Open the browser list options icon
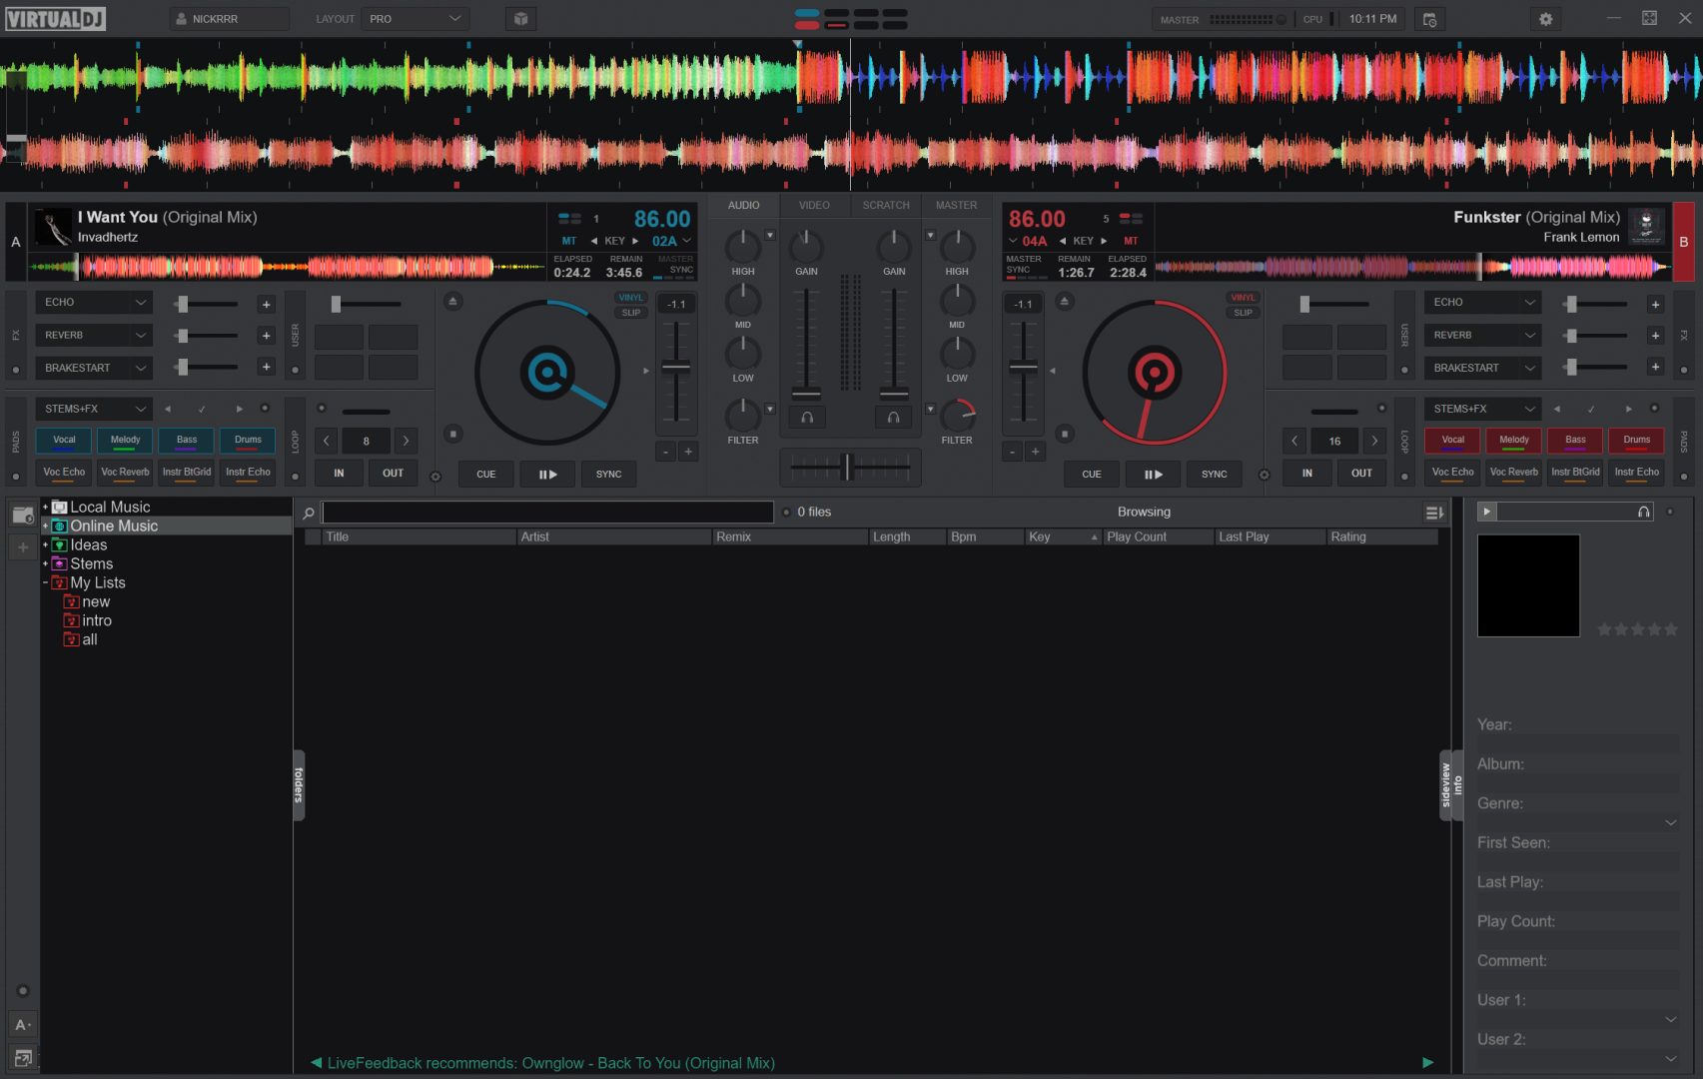The height and width of the screenshot is (1079, 1703). (x=1434, y=513)
